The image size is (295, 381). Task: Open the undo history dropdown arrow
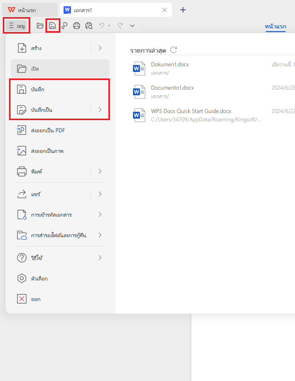point(109,26)
